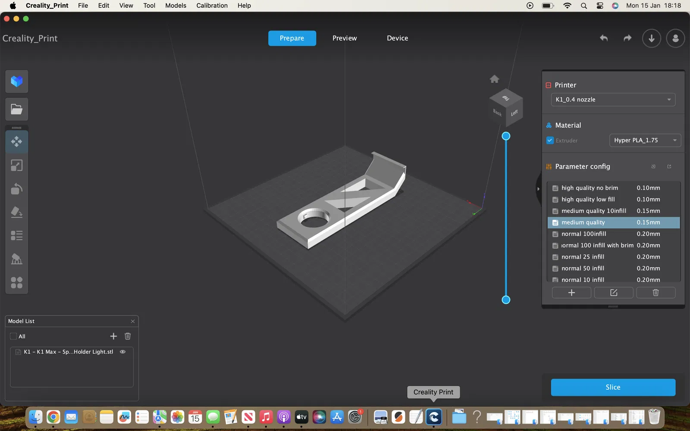Select the lay-flat tool below Rotate
The height and width of the screenshot is (431, 690).
point(17,212)
